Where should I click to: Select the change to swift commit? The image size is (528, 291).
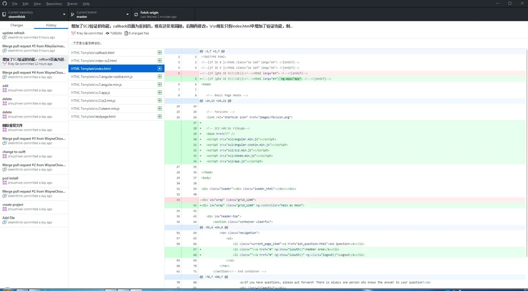click(34, 154)
